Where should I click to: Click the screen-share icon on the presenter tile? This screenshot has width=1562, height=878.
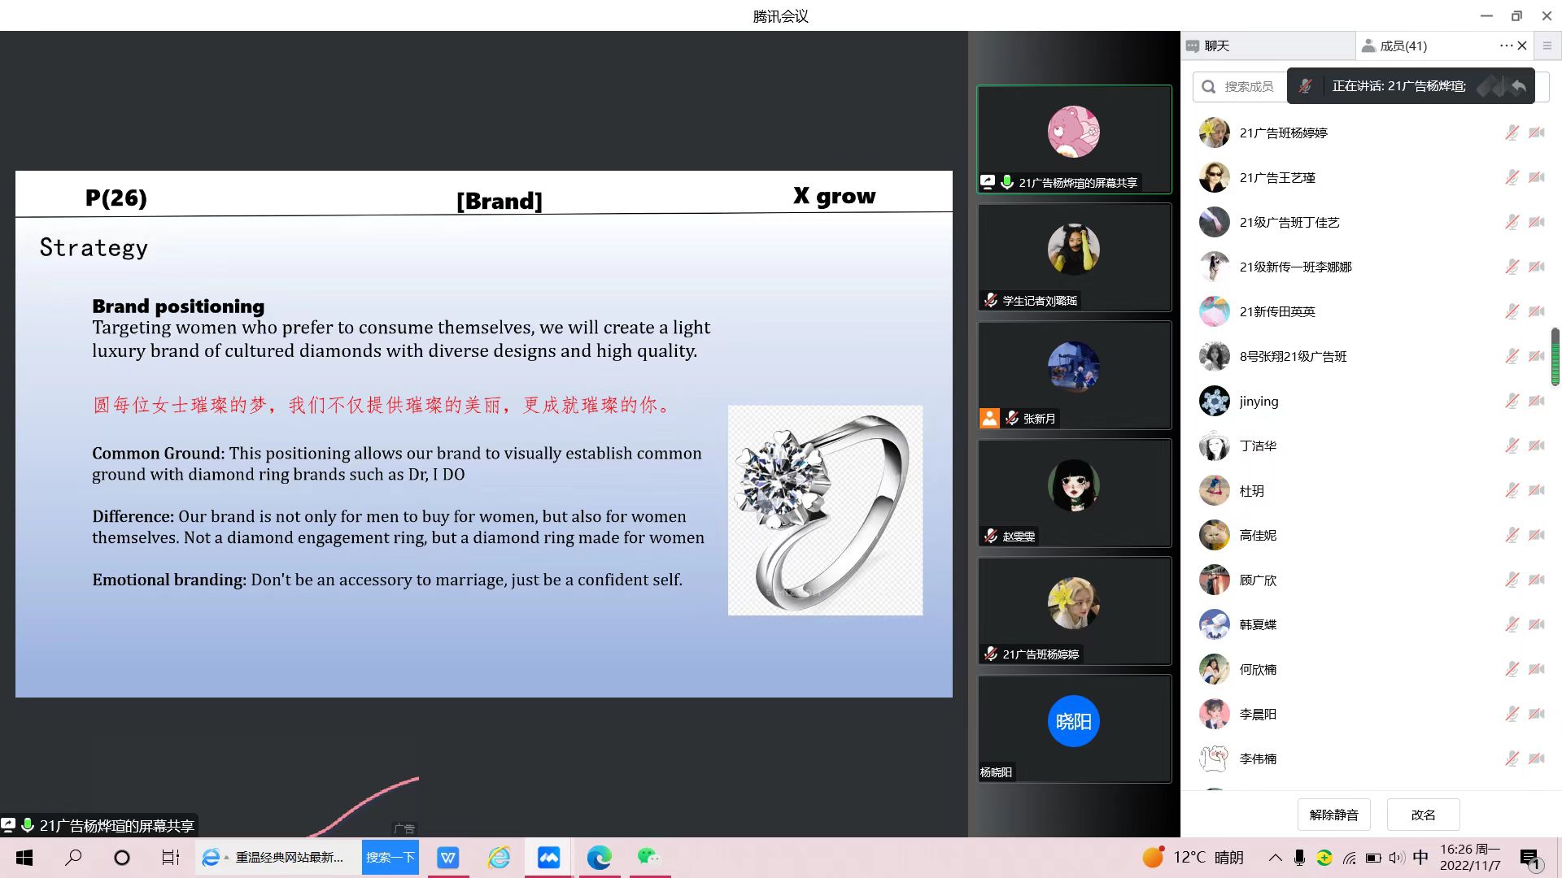[988, 182]
